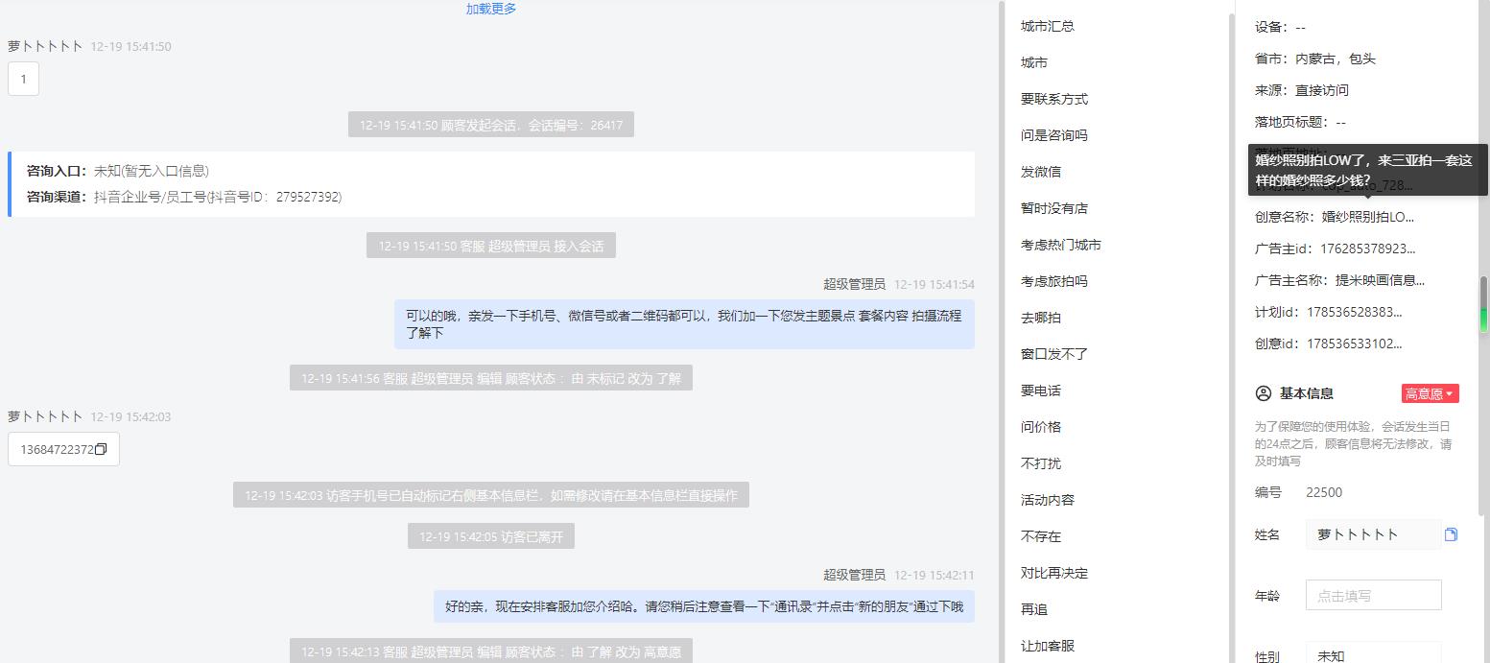
Task: Click the 广告主id value 176285378923...
Action: pos(1367,249)
